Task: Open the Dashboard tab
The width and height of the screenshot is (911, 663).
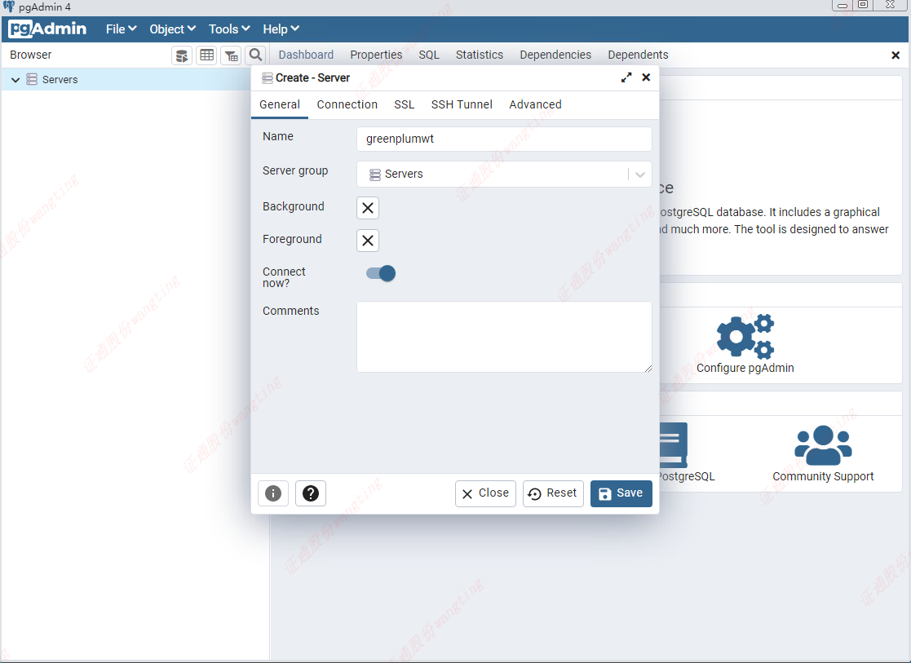Action: point(306,55)
